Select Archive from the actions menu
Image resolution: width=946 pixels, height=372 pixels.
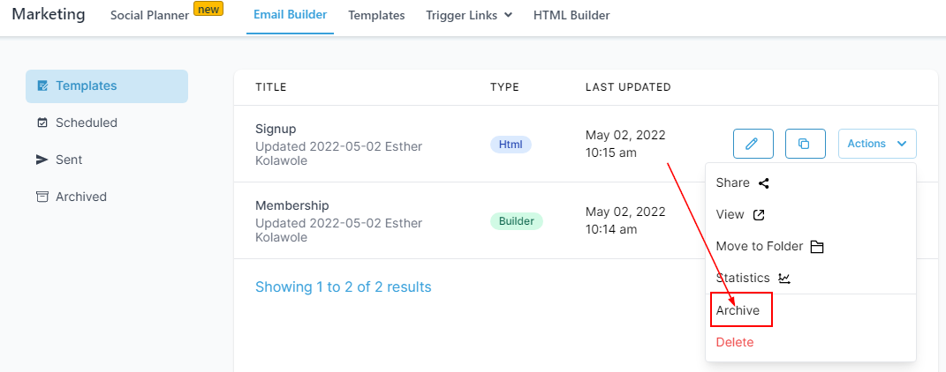738,310
